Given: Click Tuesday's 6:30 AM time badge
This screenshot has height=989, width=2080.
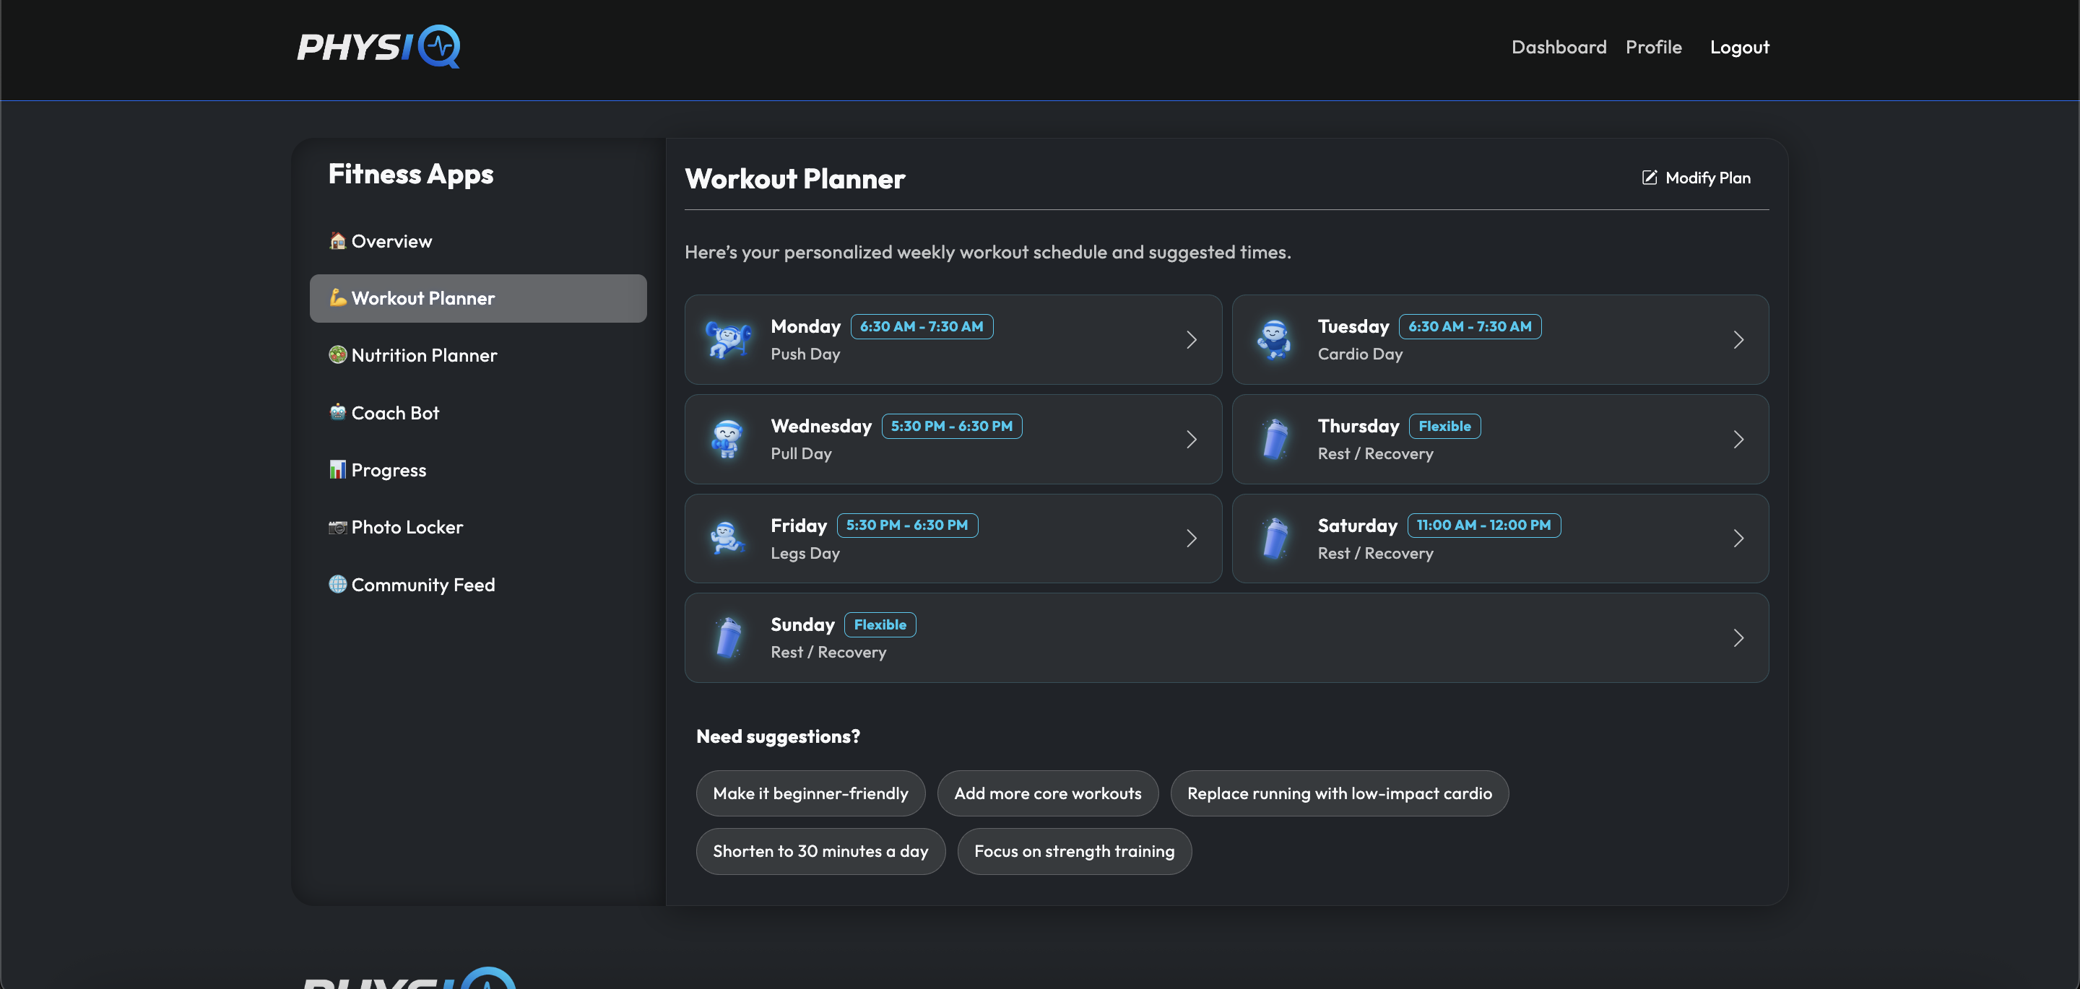Looking at the screenshot, I should pyautogui.click(x=1469, y=326).
